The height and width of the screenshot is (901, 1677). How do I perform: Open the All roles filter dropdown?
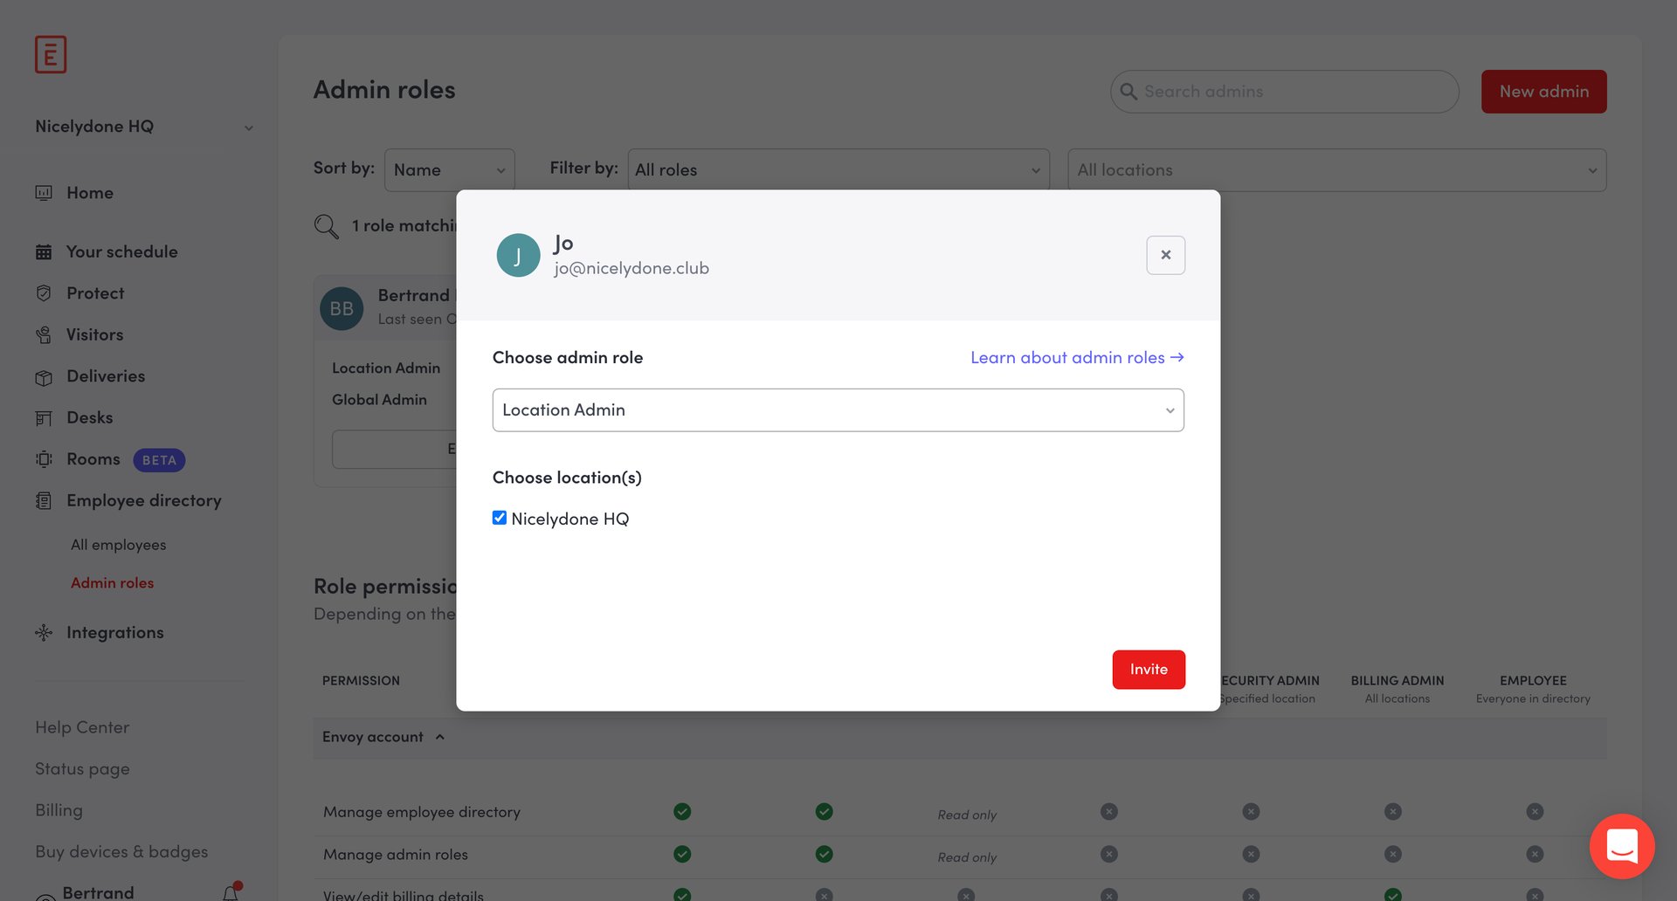[836, 169]
